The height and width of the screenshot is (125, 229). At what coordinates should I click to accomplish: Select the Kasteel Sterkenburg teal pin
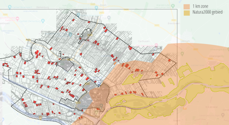point(43,21)
